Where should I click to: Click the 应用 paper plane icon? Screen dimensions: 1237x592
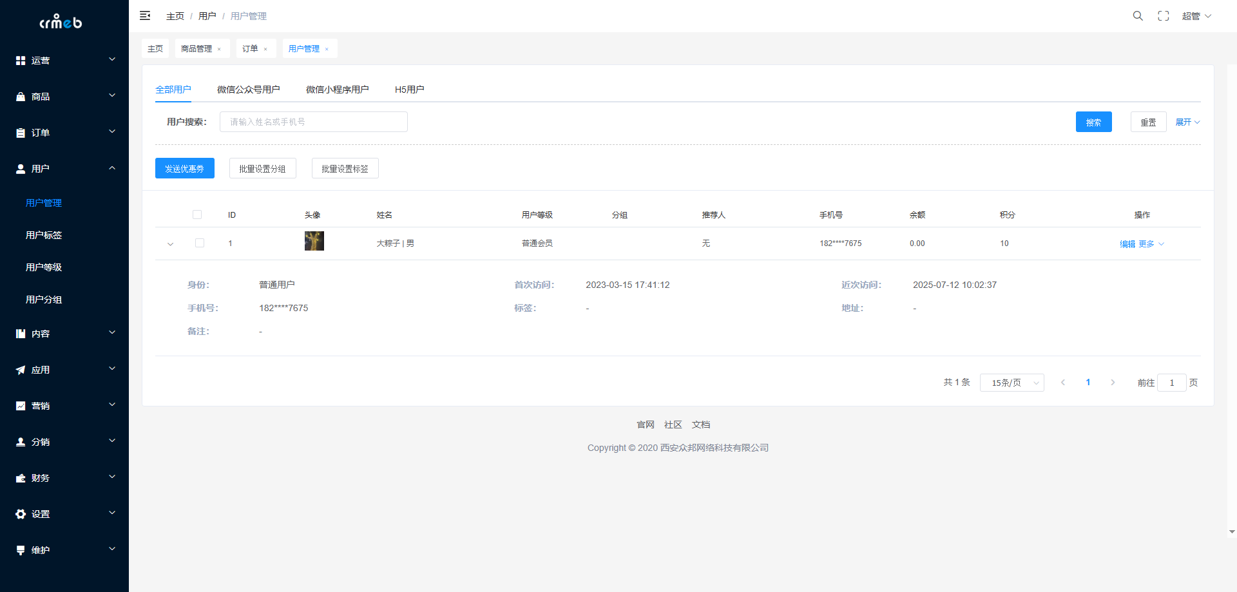[21, 370]
